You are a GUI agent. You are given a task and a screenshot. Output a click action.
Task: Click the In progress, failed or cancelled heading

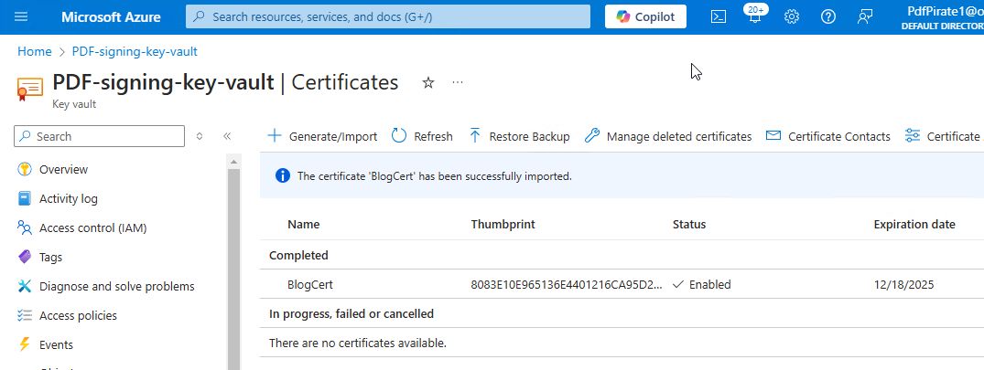[351, 313]
